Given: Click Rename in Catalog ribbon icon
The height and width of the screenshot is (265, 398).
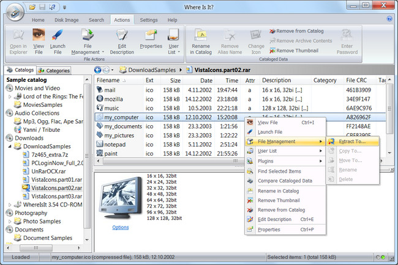Looking at the screenshot, I should (x=201, y=35).
